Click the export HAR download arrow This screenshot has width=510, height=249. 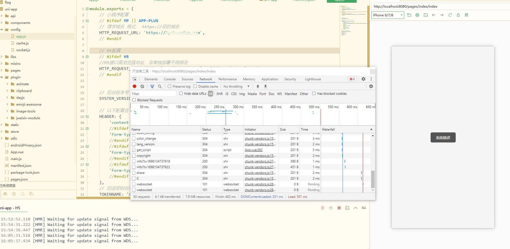(266, 86)
